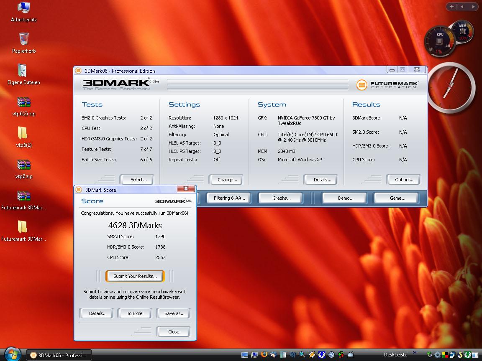
Task: Click the blue pulse monitor taskbar icon
Action: (x=331, y=355)
